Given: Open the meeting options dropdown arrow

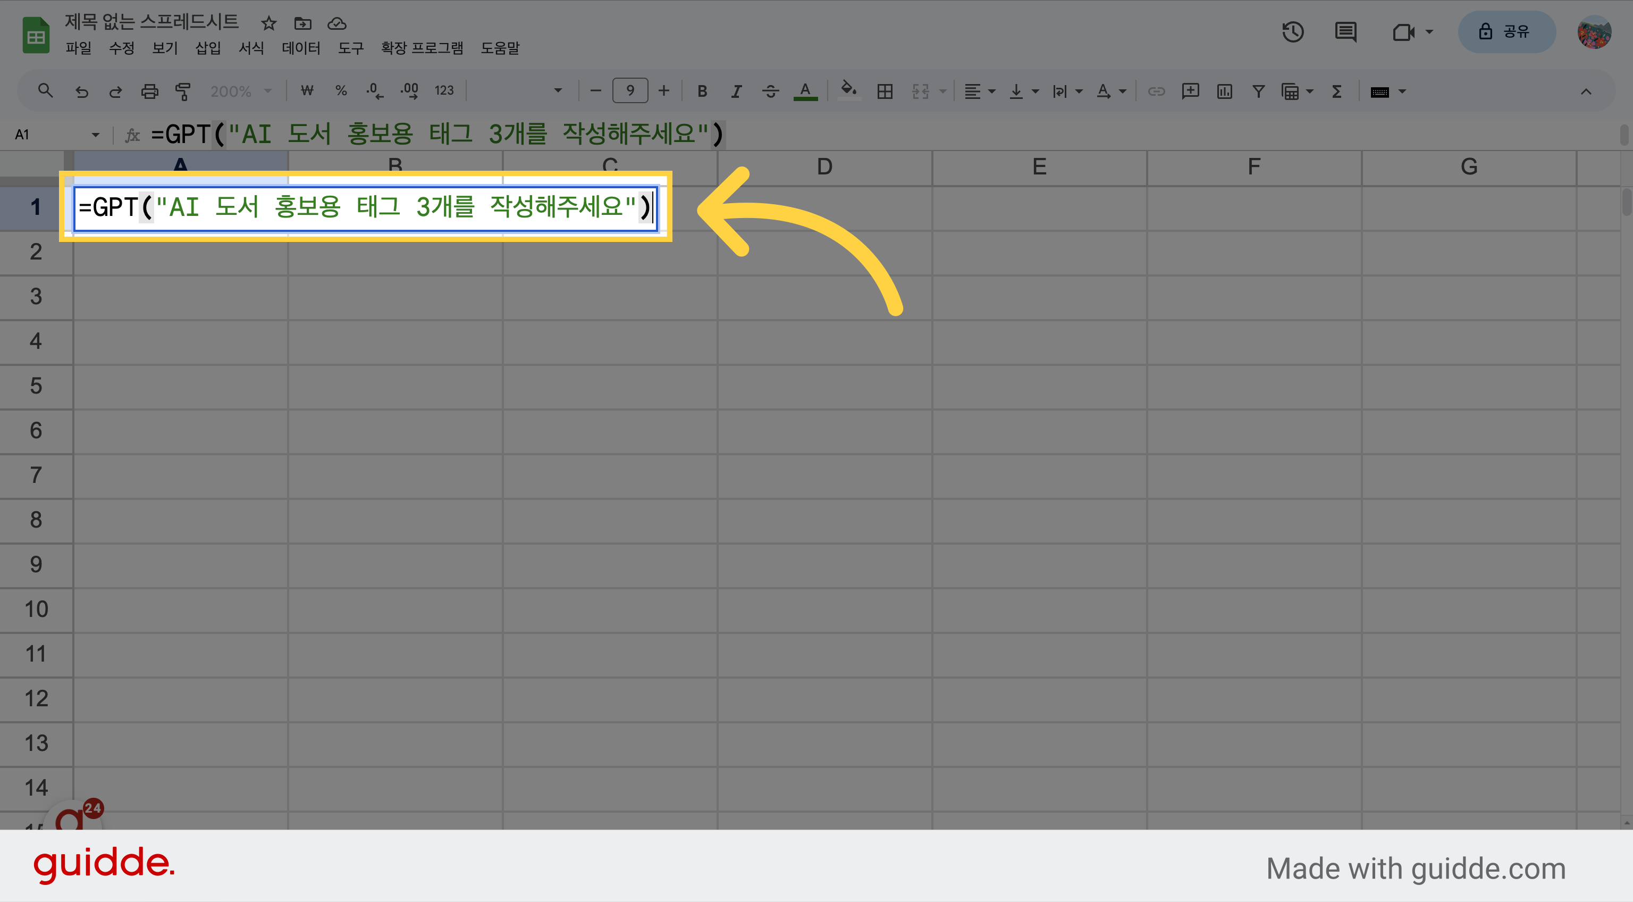Looking at the screenshot, I should (x=1429, y=32).
